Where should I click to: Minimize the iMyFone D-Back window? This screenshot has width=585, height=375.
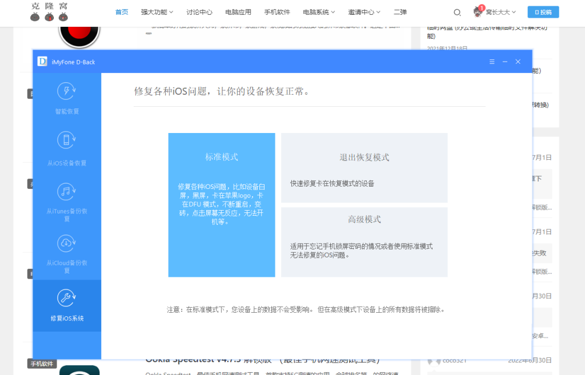(x=505, y=62)
